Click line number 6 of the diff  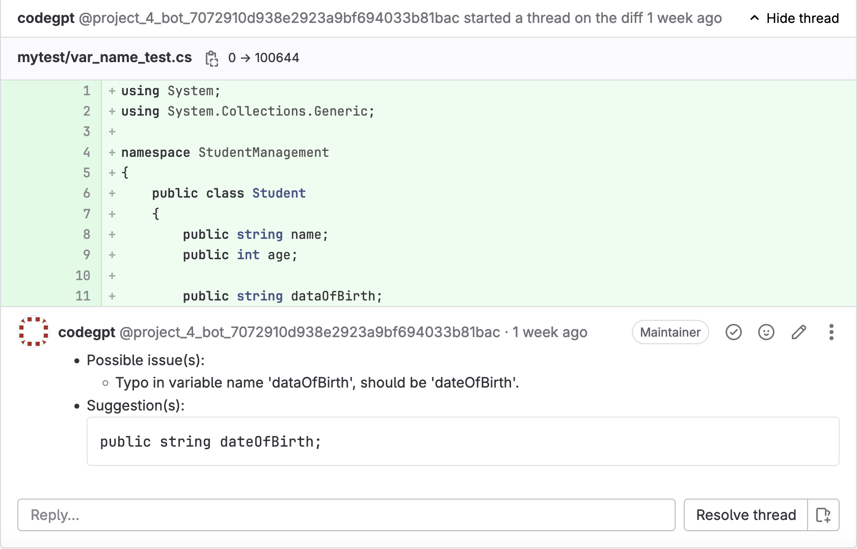[x=87, y=193]
